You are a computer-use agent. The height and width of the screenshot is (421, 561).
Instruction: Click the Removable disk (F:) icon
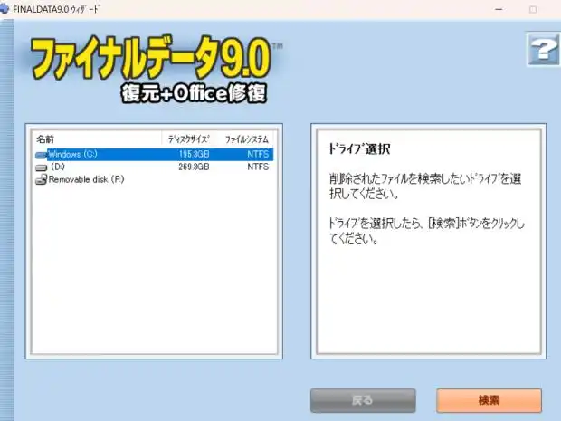41,179
